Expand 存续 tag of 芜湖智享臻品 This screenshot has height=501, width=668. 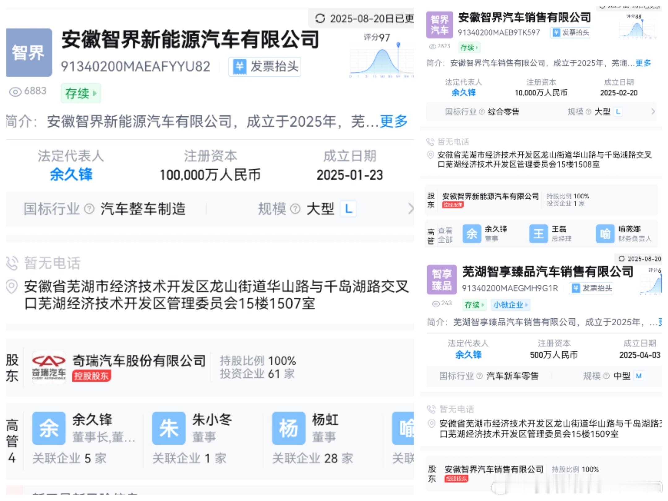[474, 305]
